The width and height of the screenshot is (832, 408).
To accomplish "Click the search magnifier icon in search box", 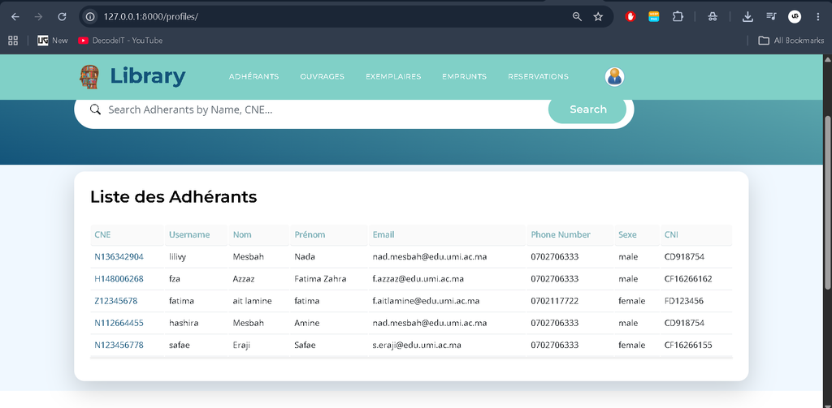I will tap(95, 110).
